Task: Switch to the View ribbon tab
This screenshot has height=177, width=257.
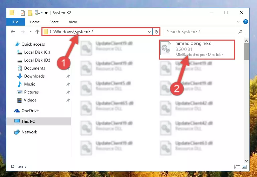Action: tap(73, 22)
